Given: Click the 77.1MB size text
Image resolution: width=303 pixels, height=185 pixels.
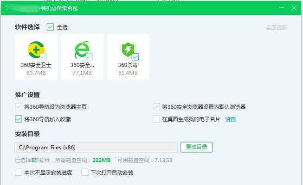Looking at the screenshot, I should tap(82, 73).
